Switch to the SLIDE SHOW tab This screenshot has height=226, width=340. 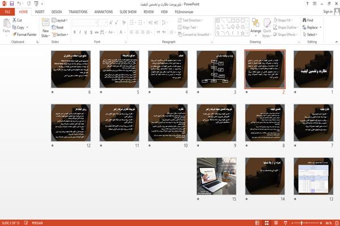pos(128,12)
